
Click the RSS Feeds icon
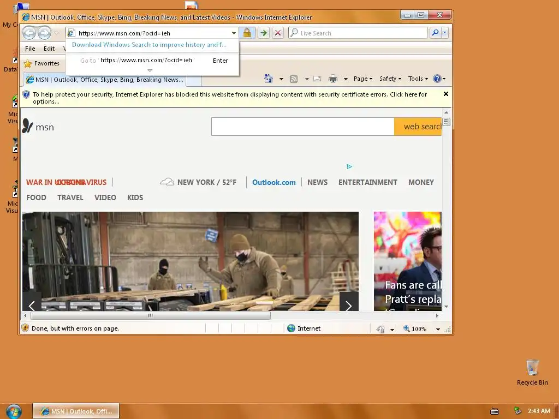(293, 79)
